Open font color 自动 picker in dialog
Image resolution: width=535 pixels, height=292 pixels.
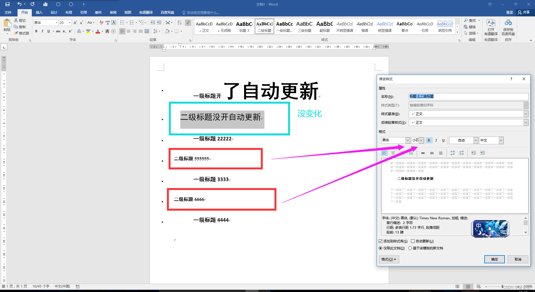click(464, 140)
